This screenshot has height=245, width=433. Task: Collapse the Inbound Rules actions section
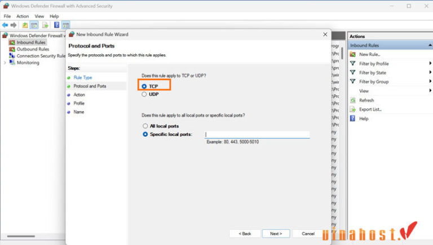(x=430, y=45)
